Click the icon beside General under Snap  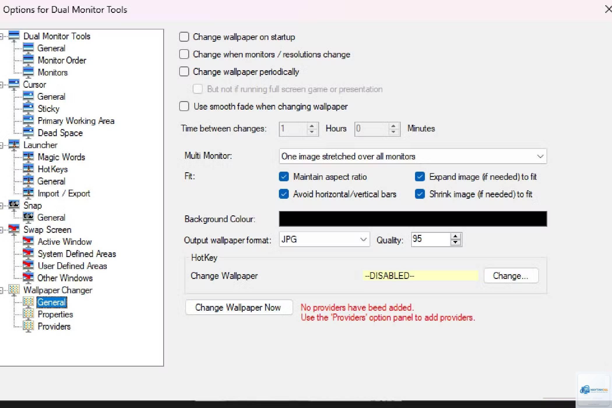tap(28, 217)
